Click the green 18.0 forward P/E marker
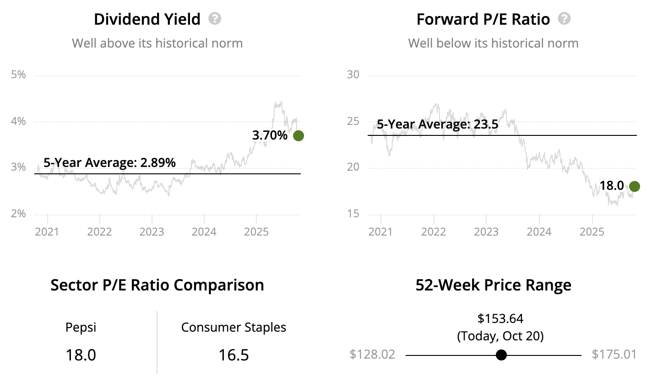652x387 pixels. click(634, 186)
